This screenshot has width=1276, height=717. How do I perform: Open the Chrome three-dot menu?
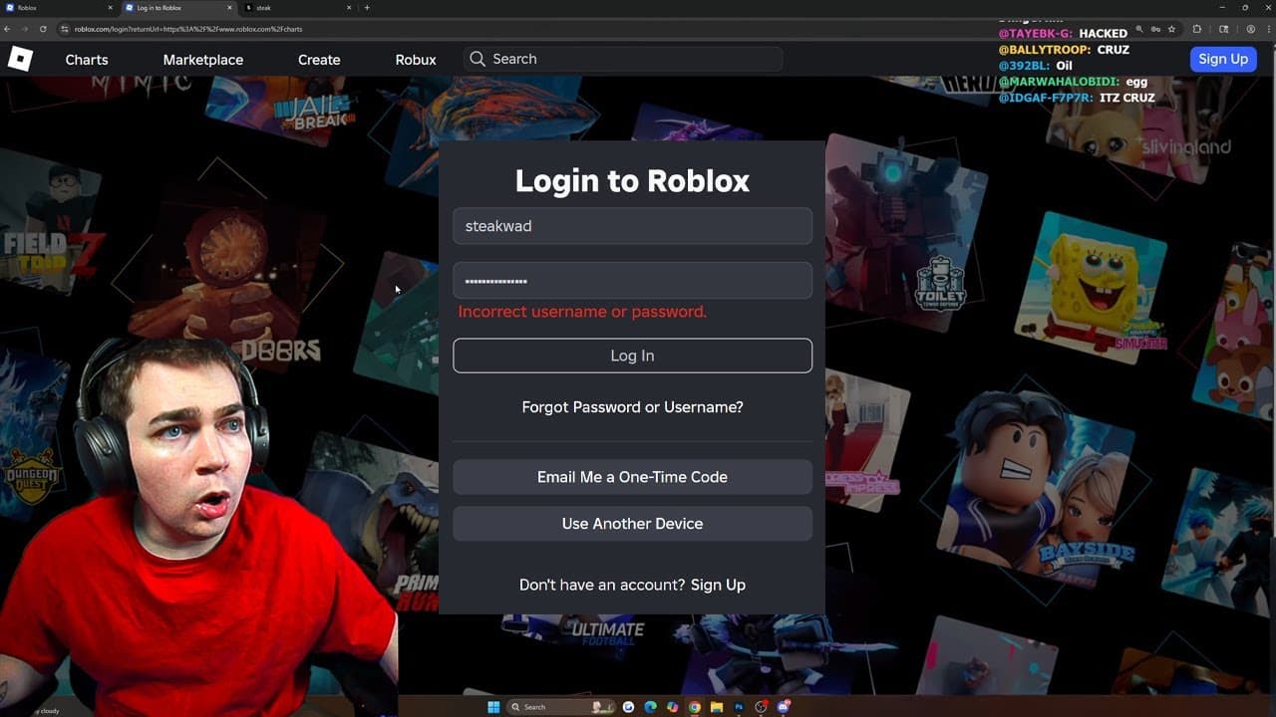point(1268,30)
